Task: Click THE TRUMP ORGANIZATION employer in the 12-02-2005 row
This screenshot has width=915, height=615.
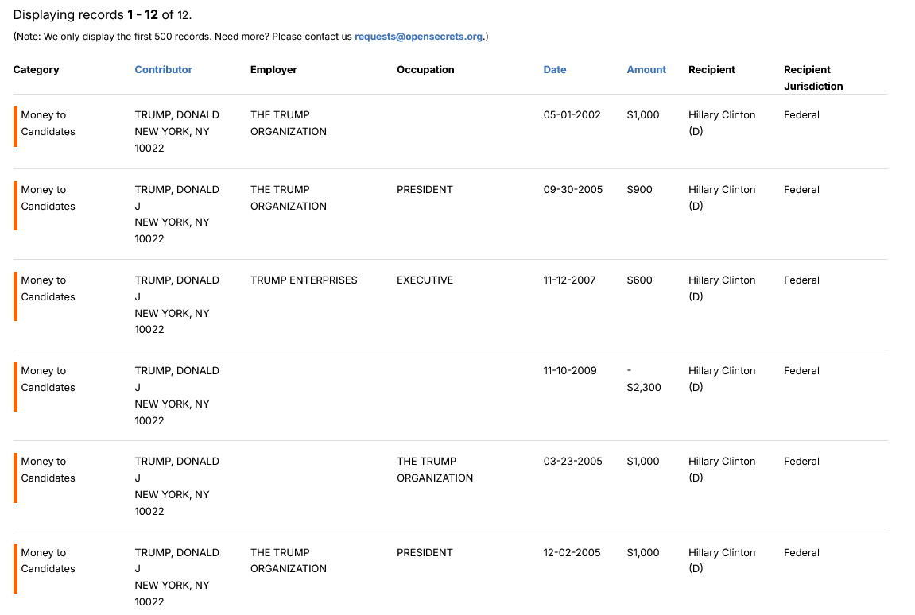Action: [x=289, y=560]
